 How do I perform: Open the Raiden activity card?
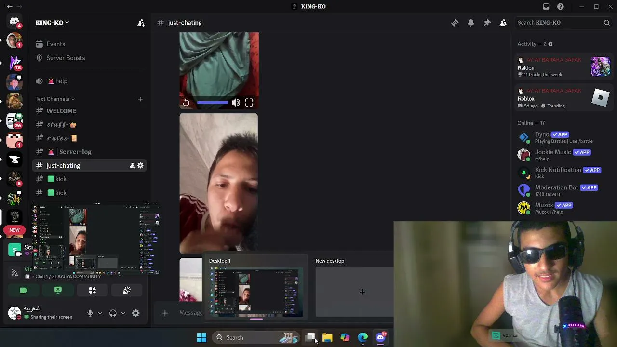pos(564,67)
